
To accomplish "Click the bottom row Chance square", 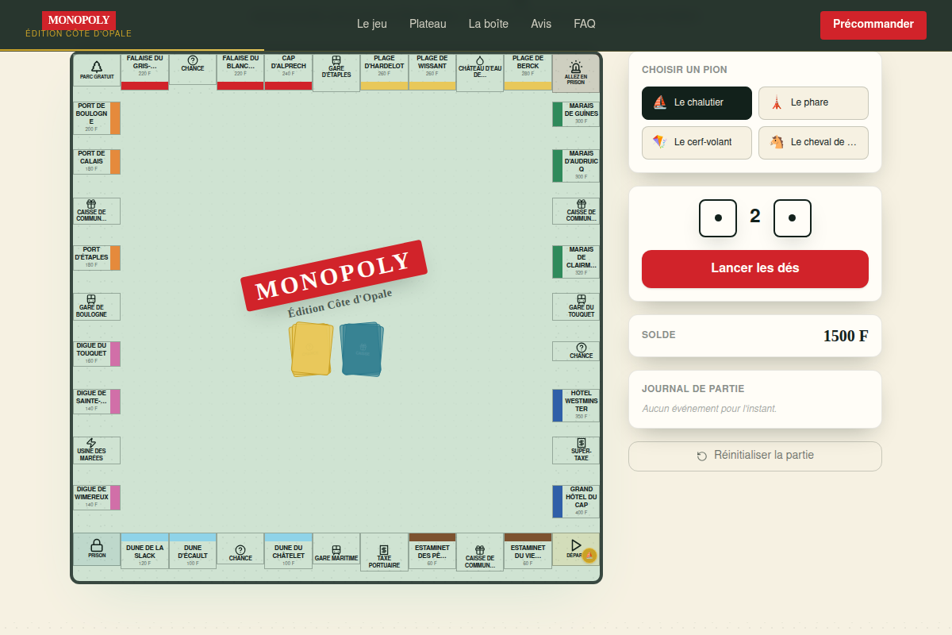I will (x=240, y=548).
